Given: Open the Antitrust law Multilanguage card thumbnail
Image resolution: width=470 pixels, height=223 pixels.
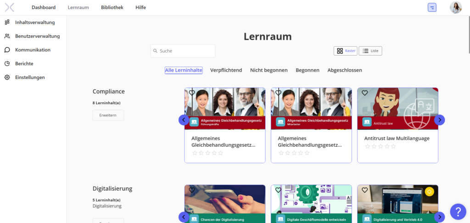Looking at the screenshot, I should [397, 108].
